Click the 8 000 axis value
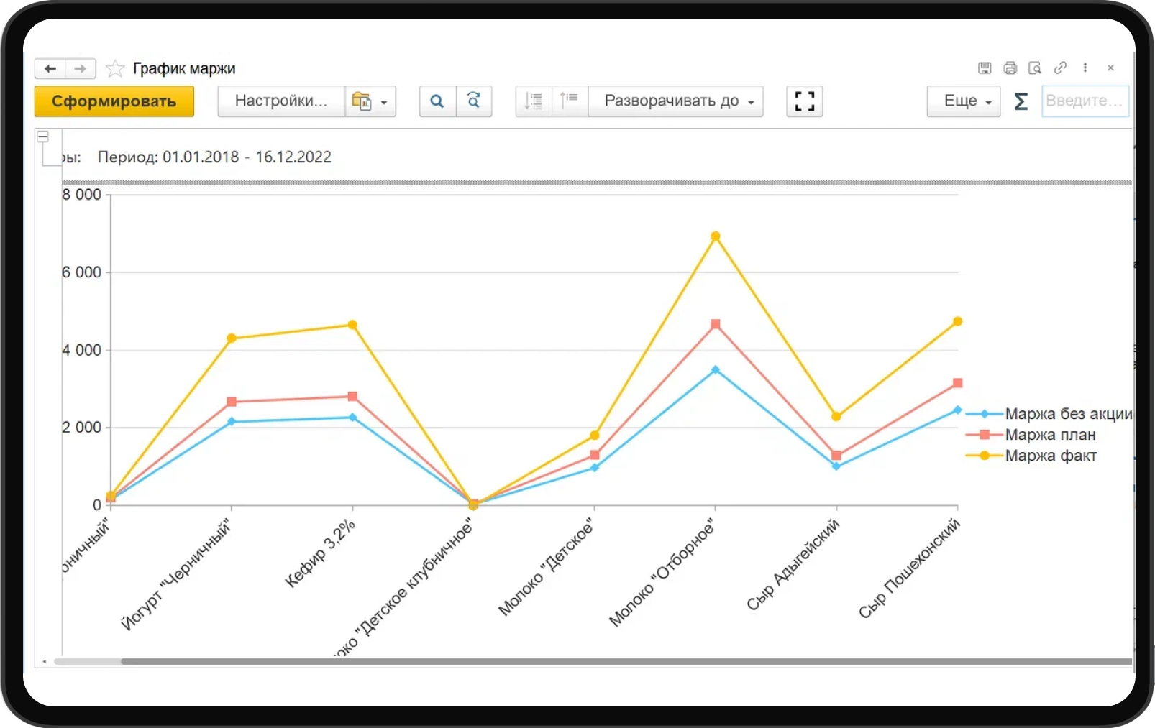 click(82, 195)
